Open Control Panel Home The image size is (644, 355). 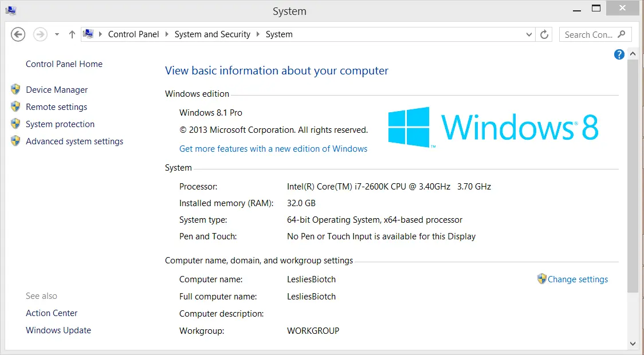64,64
